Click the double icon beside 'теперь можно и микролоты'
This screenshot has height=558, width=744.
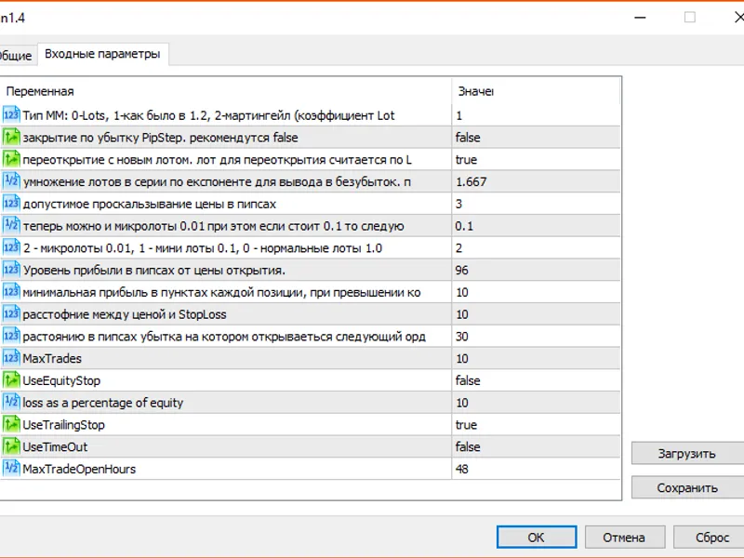coord(11,225)
